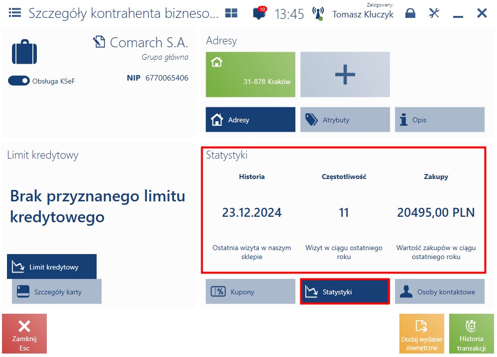The image size is (497, 357).
Task: Close the application with the top X
Action: coord(482,13)
